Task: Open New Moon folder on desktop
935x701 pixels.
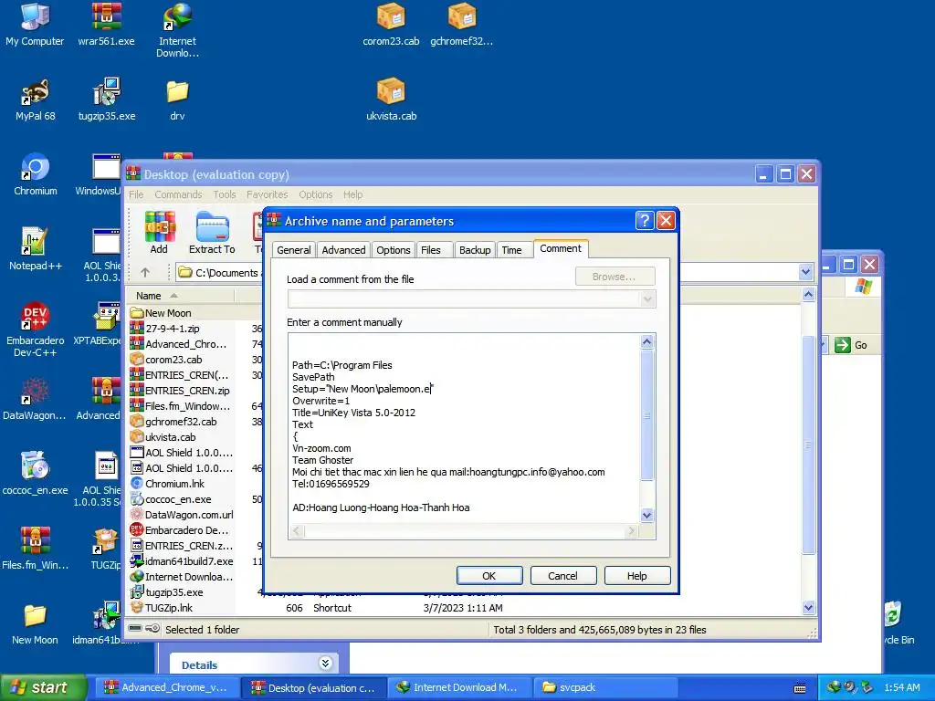Action: point(35,623)
